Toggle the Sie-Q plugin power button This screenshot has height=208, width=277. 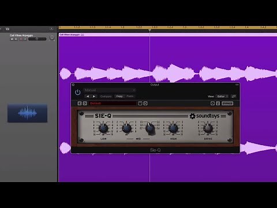pos(77,92)
